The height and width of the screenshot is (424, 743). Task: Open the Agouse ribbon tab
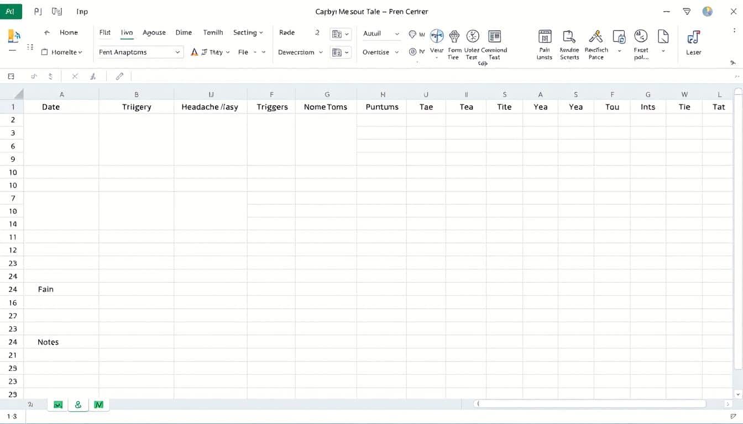[x=154, y=33]
